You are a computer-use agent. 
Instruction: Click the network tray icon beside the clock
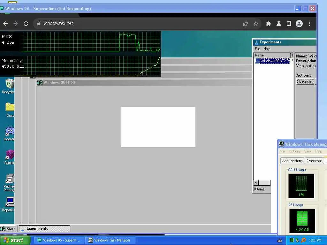297,240
